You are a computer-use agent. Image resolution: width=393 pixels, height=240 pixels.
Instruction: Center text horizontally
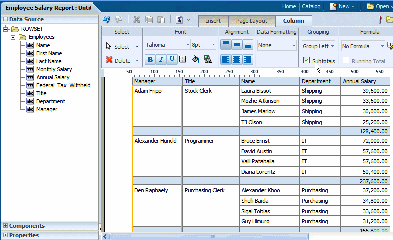(236, 59)
